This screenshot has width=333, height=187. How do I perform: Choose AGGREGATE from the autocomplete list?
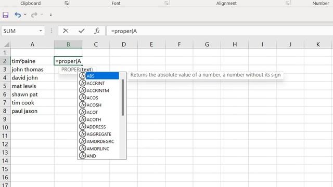(99, 134)
